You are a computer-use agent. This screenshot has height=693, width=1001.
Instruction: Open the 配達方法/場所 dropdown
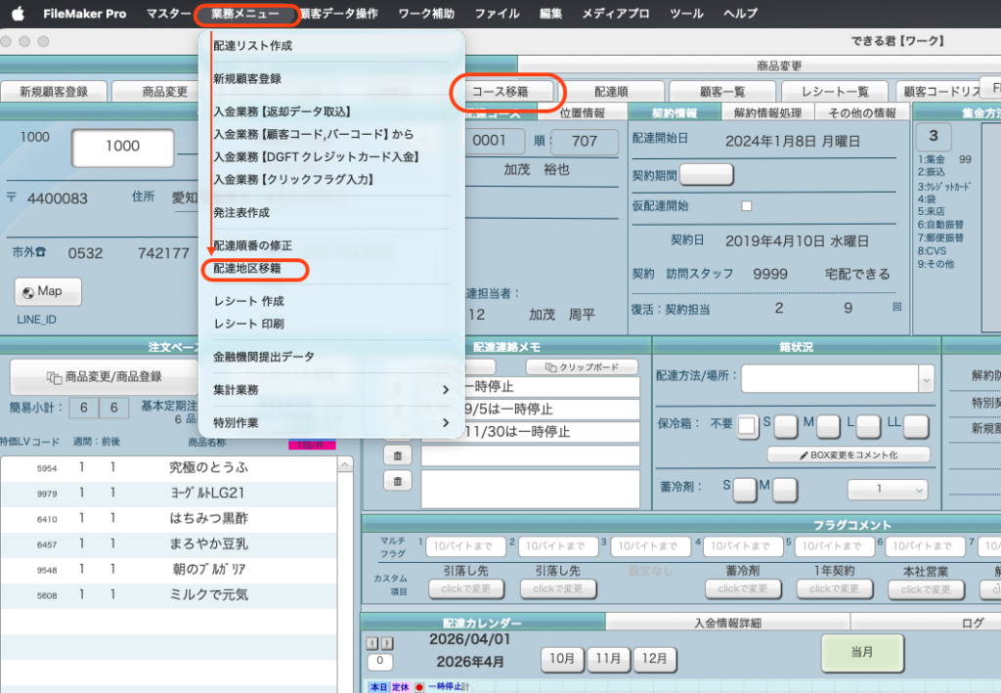point(924,378)
